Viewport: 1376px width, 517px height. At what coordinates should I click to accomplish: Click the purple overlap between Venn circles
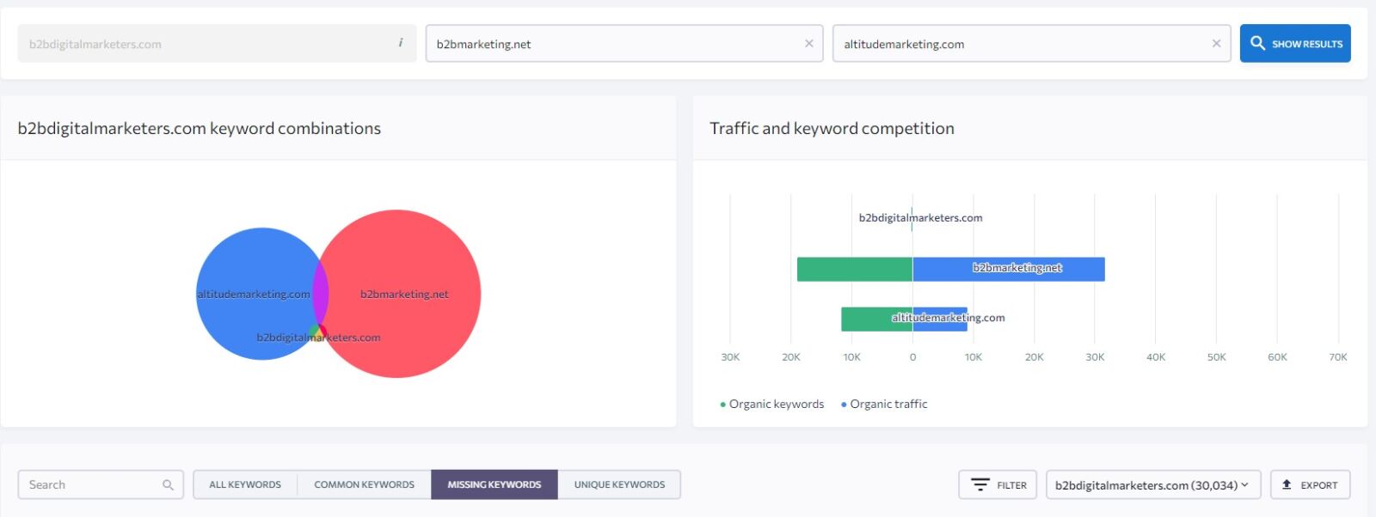(320, 293)
